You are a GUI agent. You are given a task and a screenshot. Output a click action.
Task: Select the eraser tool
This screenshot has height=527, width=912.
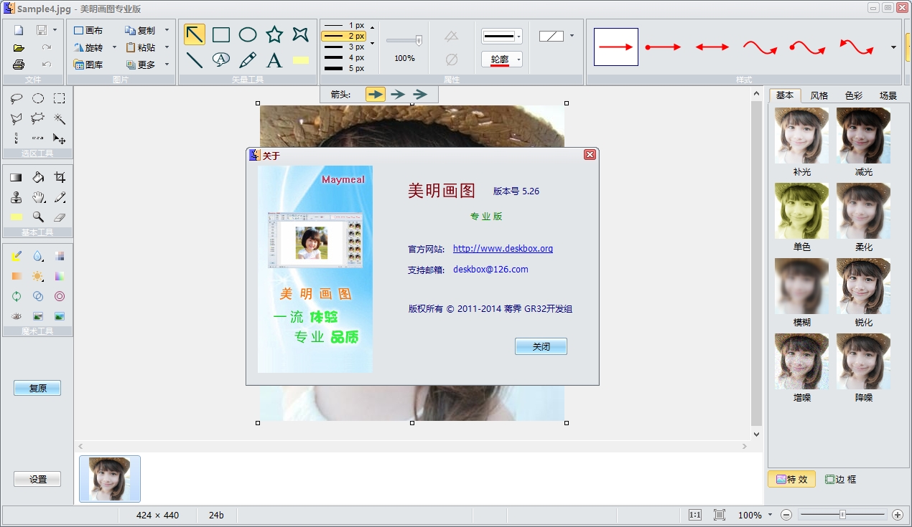pos(60,217)
